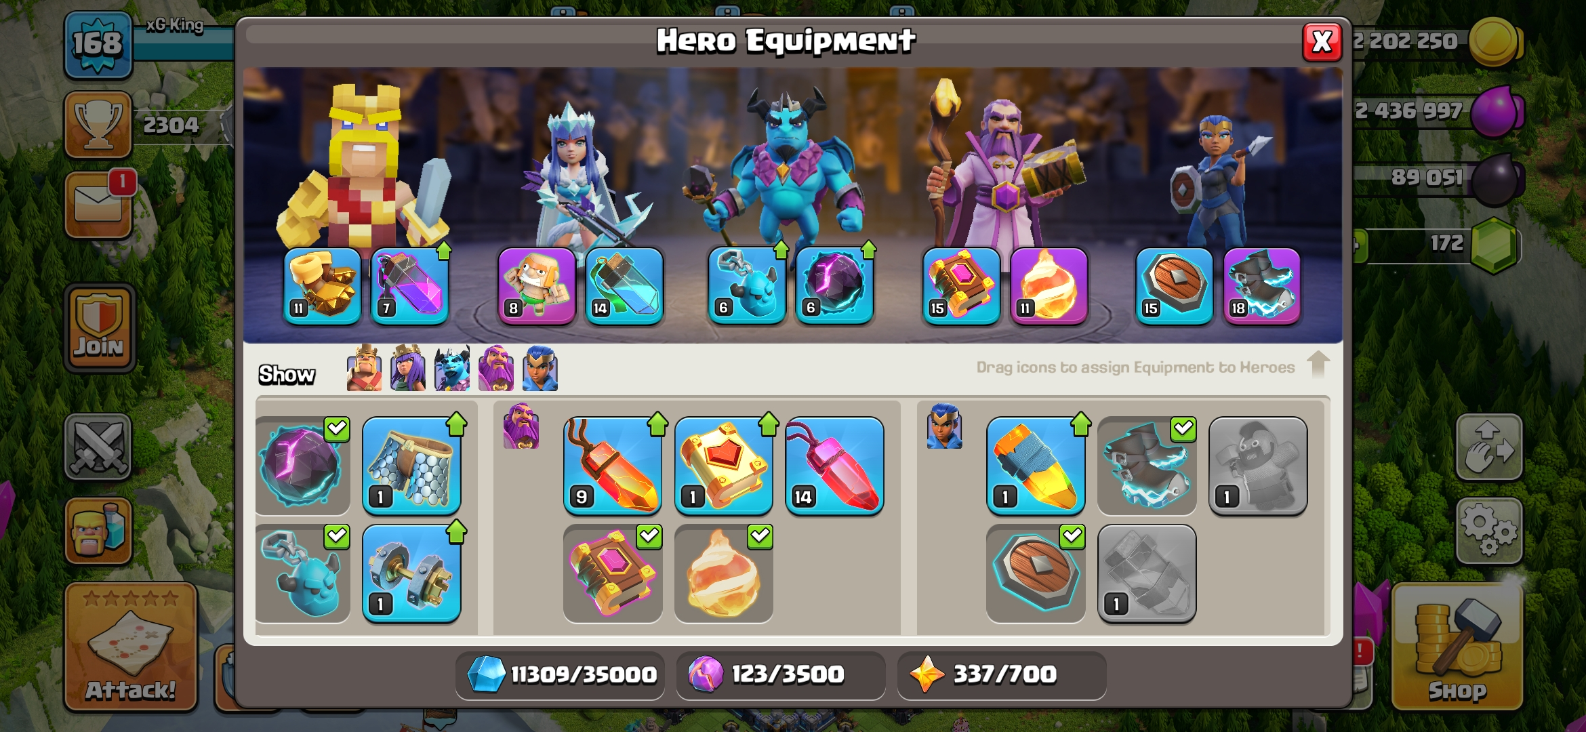Toggle the equipped Fireball in inventory
The image size is (1586, 732).
click(723, 573)
